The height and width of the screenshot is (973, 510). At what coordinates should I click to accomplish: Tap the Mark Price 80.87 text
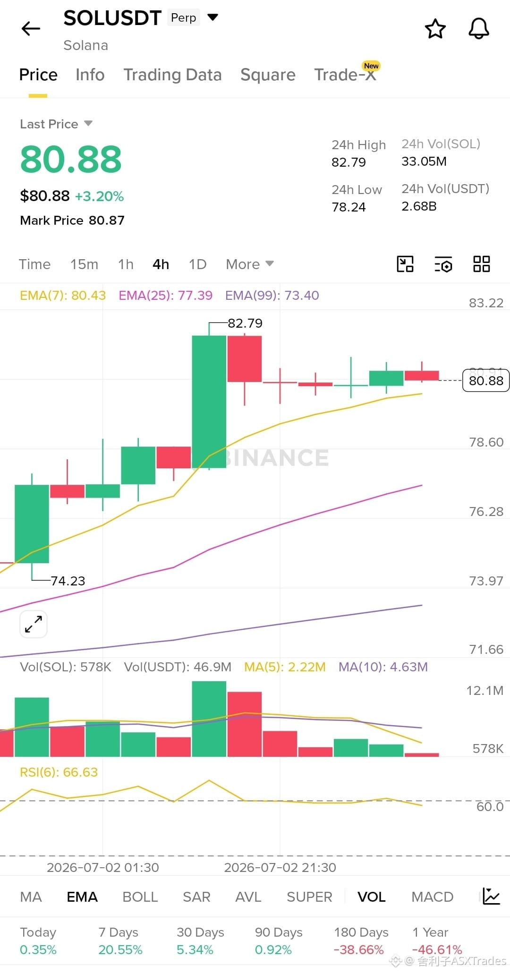click(72, 220)
